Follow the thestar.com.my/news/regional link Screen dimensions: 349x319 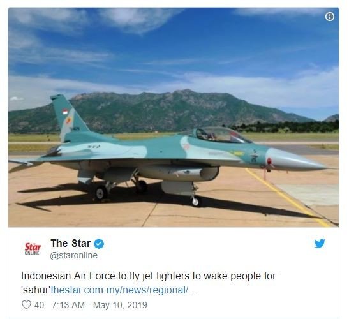click(119, 290)
